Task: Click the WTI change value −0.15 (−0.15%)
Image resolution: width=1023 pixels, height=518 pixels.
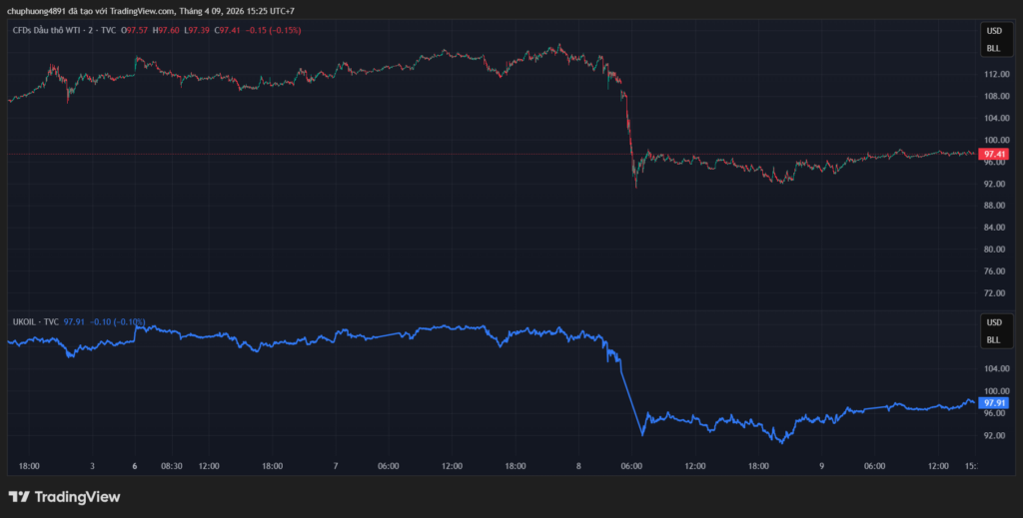Action: click(x=274, y=31)
